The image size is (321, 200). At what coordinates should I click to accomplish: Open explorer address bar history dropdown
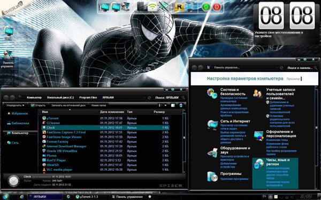[x=145, y=98]
